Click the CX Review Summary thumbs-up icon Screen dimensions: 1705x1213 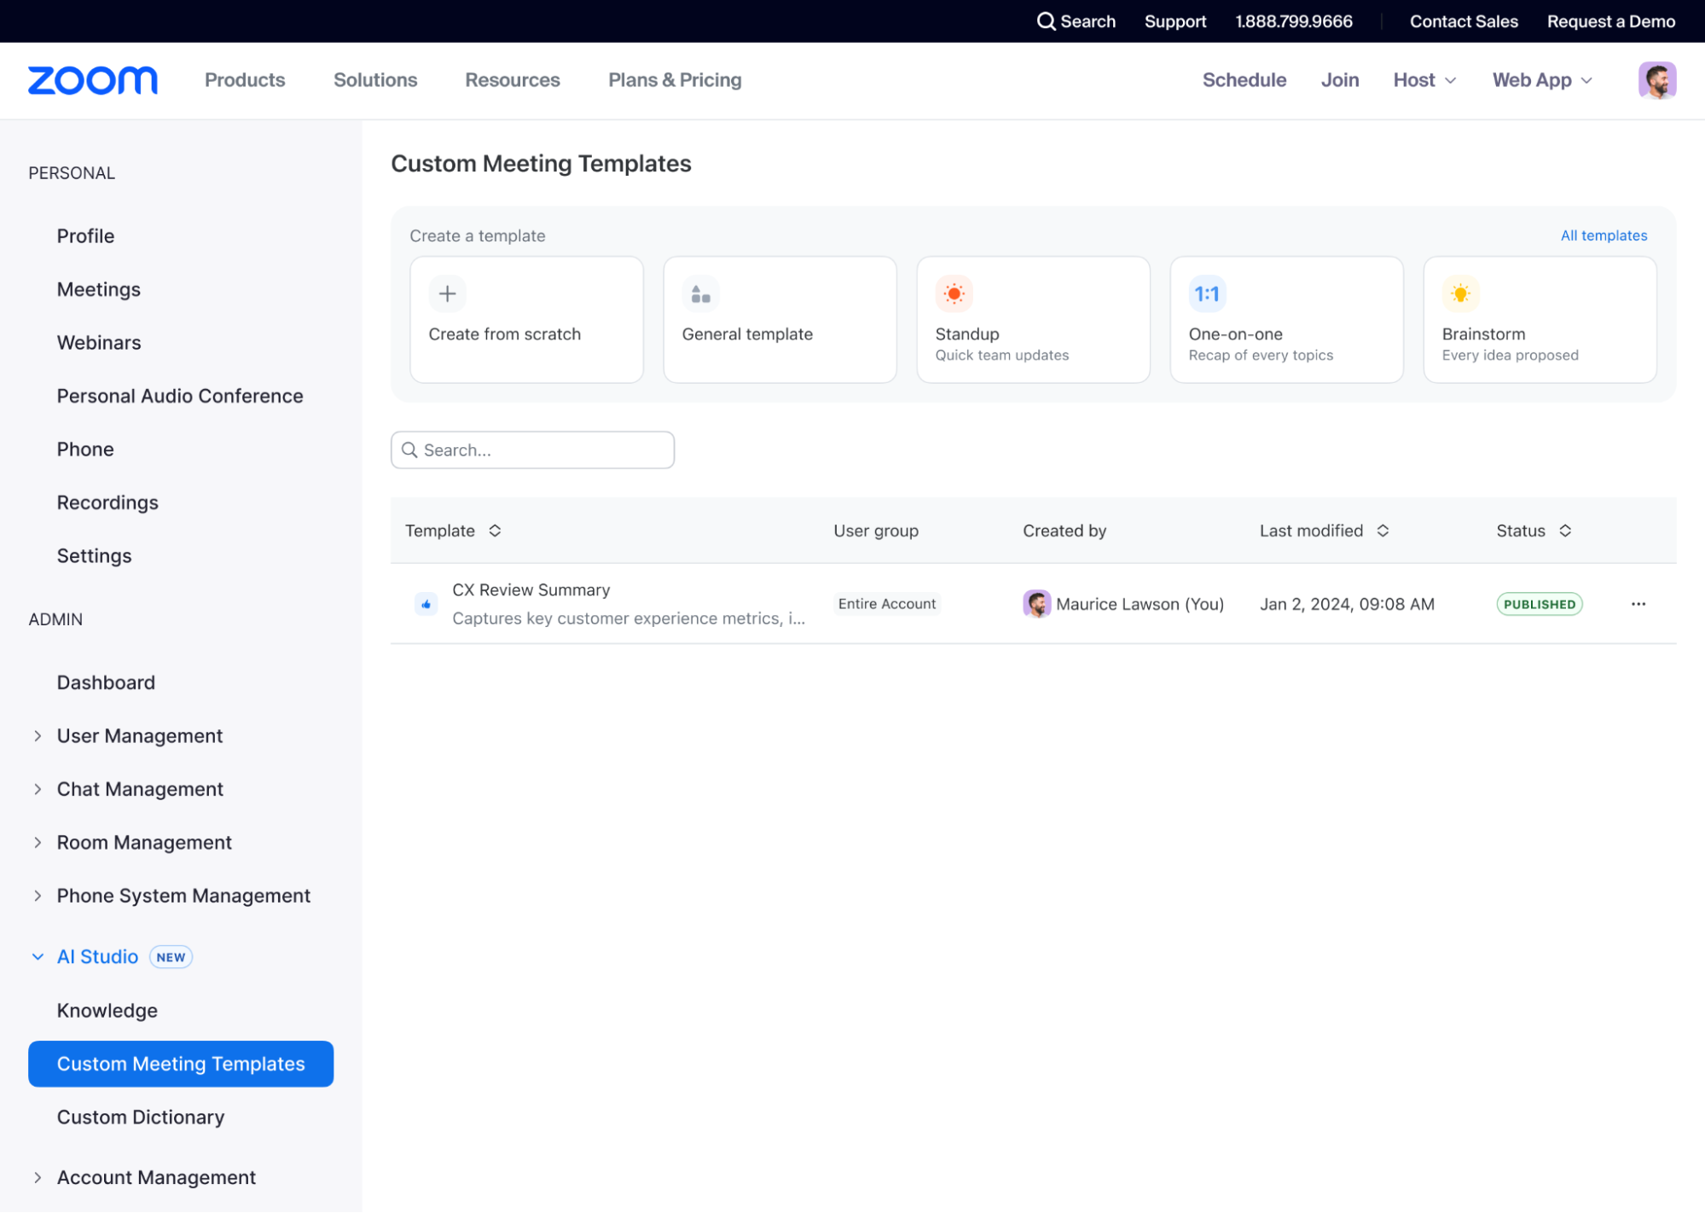point(426,605)
